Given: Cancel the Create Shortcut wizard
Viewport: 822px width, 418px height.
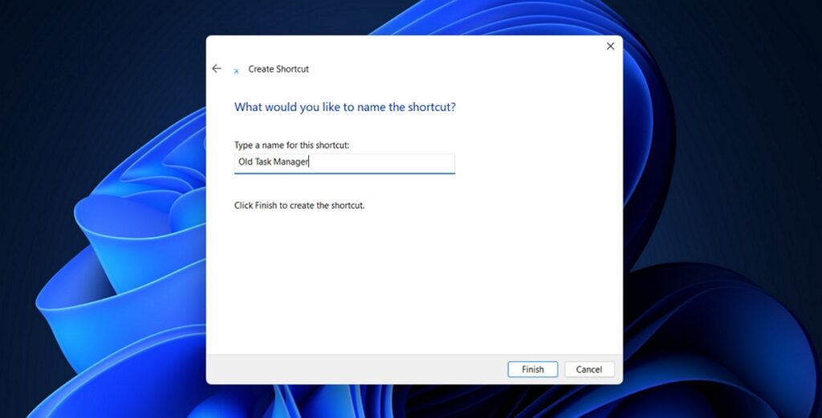Looking at the screenshot, I should pos(589,369).
